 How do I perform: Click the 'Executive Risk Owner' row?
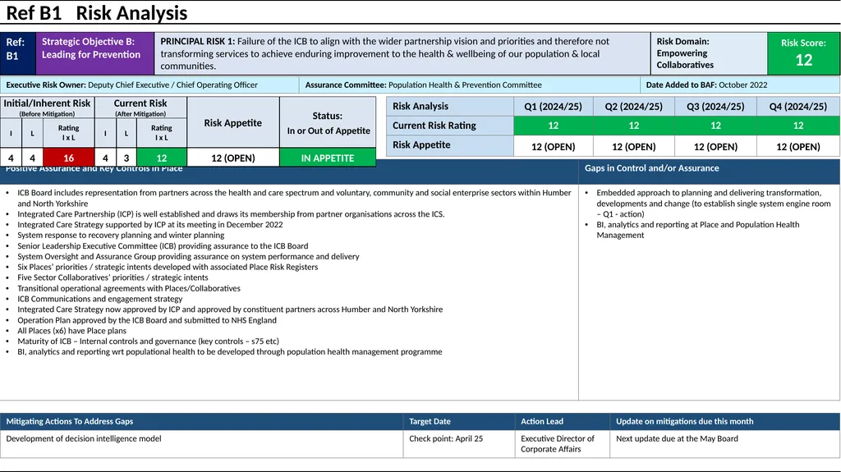point(149,85)
